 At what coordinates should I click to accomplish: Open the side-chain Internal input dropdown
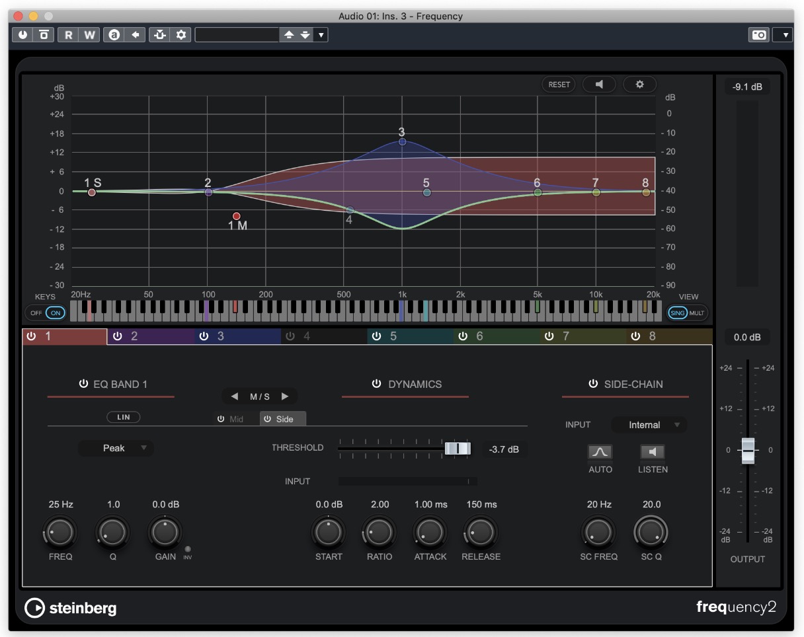pyautogui.click(x=649, y=425)
